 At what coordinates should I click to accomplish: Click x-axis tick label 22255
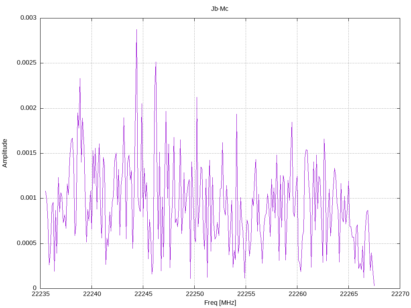tap(246, 294)
